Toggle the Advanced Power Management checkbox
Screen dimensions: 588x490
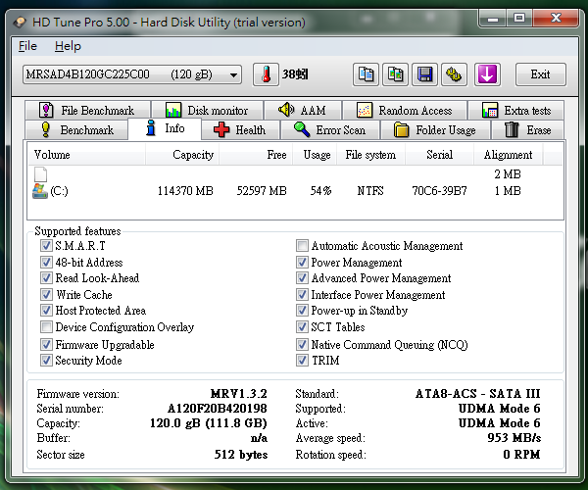pyautogui.click(x=302, y=278)
